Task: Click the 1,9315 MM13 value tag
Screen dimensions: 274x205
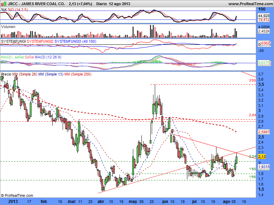Action: [x=264, y=167]
